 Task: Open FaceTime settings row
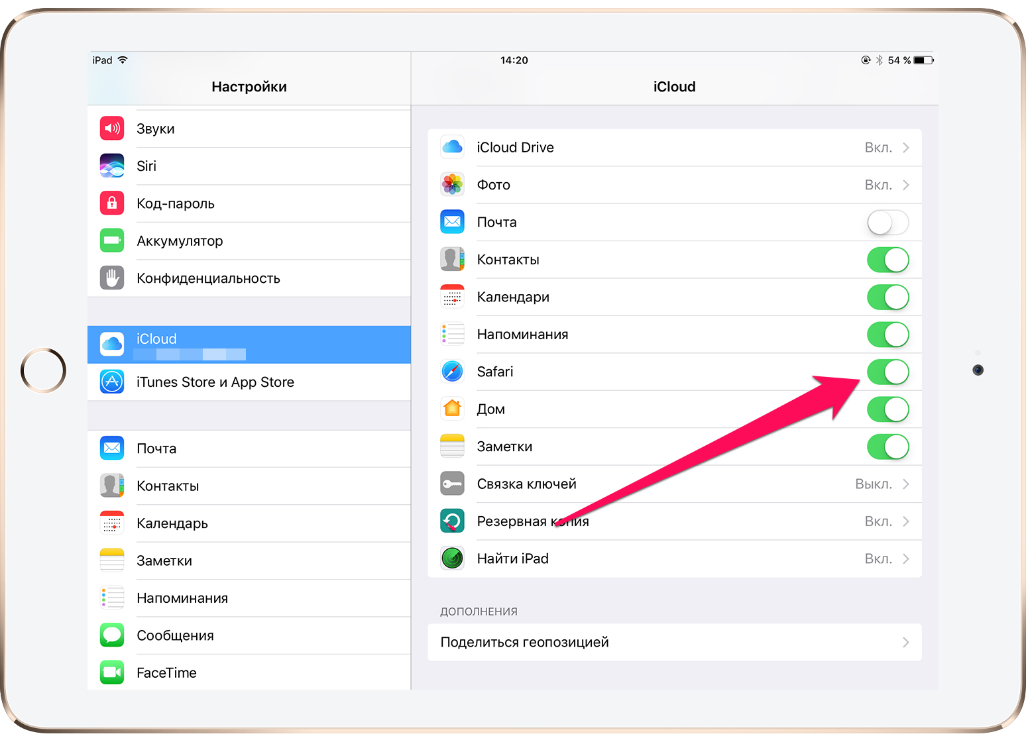click(249, 672)
